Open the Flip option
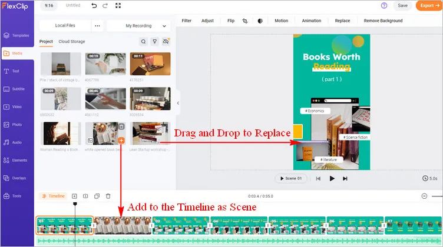 [231, 21]
